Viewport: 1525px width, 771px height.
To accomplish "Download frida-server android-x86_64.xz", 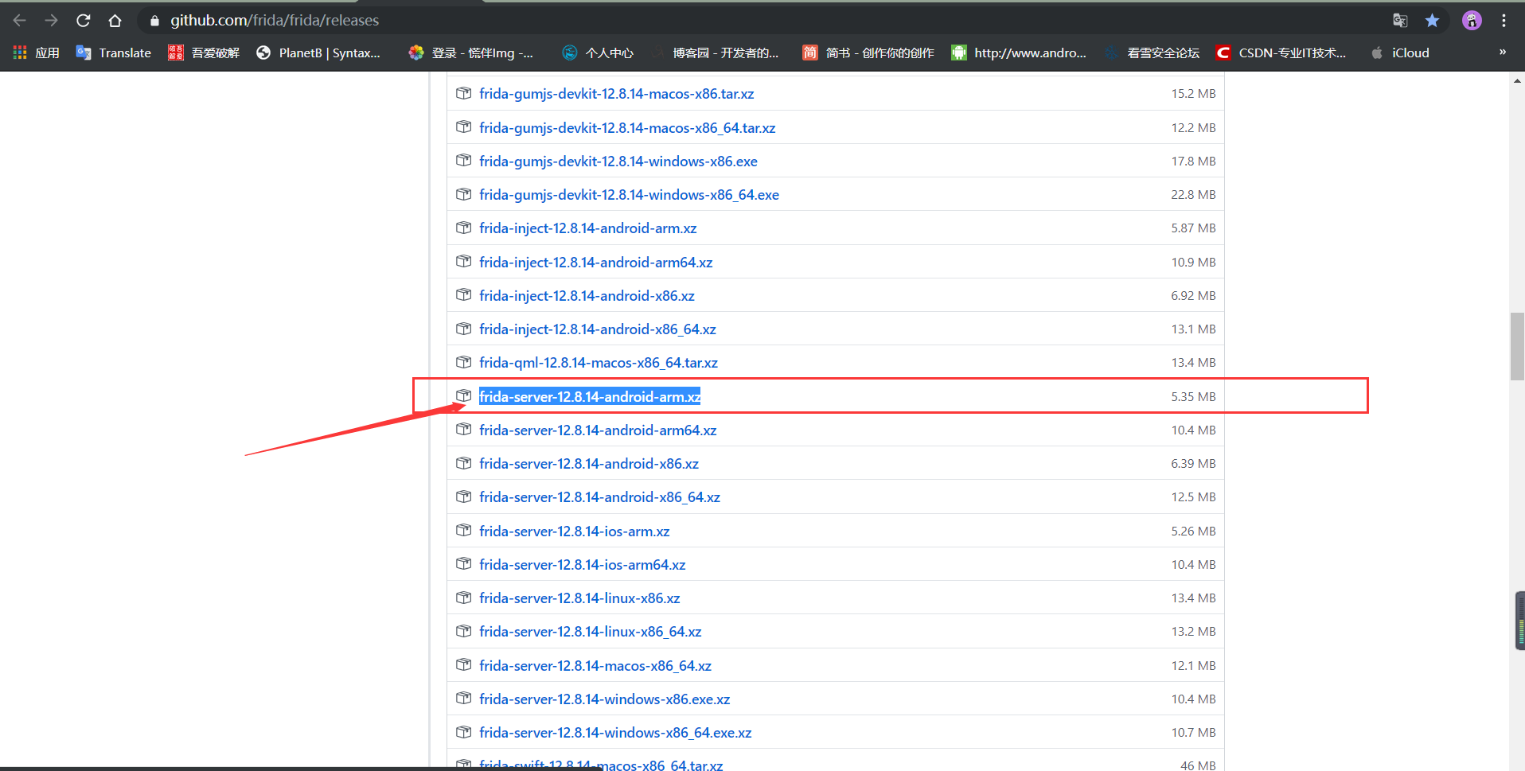I will click(599, 497).
